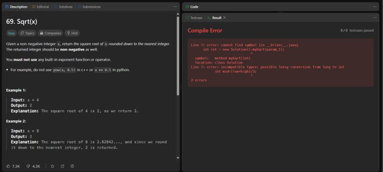Switch to the Testcase tab
Screen dimensions: 383x172
click(194, 18)
